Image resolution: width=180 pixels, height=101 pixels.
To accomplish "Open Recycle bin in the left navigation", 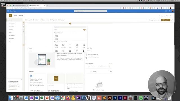I will pyautogui.click(x=11, y=38).
